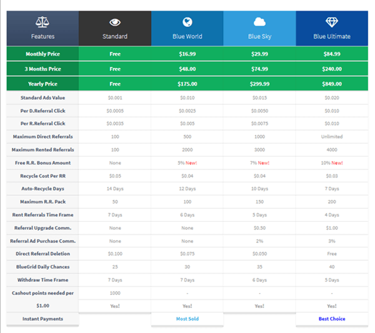The width and height of the screenshot is (375, 333).
Task: Click the 3% ad purchase commission
Action: tap(332, 241)
